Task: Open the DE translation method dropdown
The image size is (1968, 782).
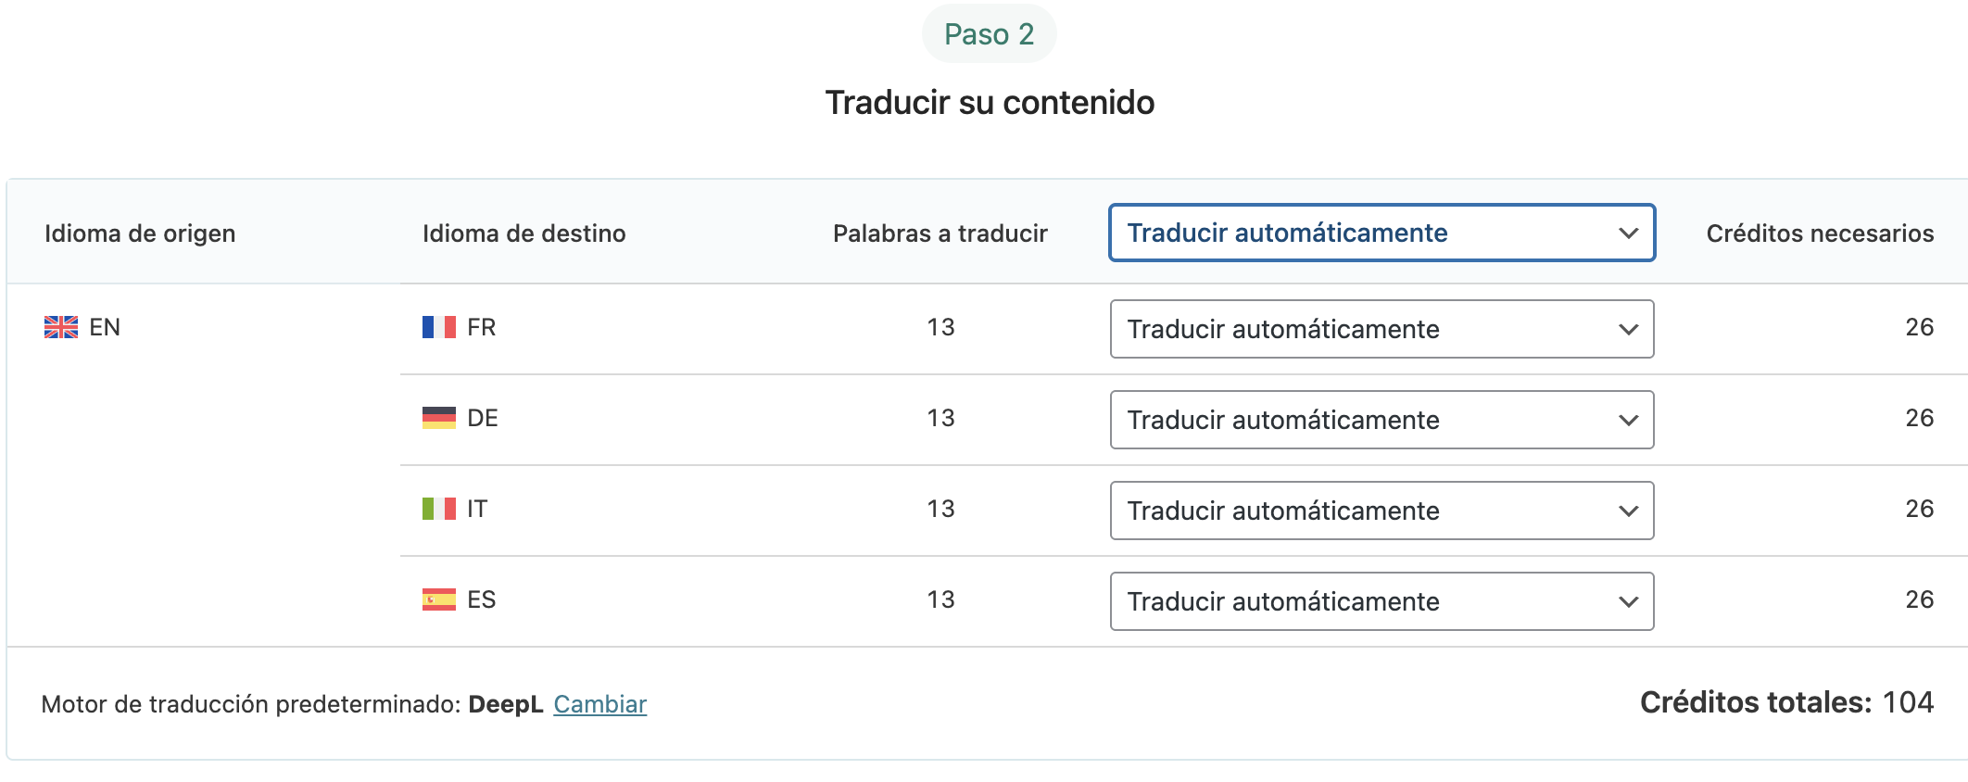Action: (x=1381, y=420)
